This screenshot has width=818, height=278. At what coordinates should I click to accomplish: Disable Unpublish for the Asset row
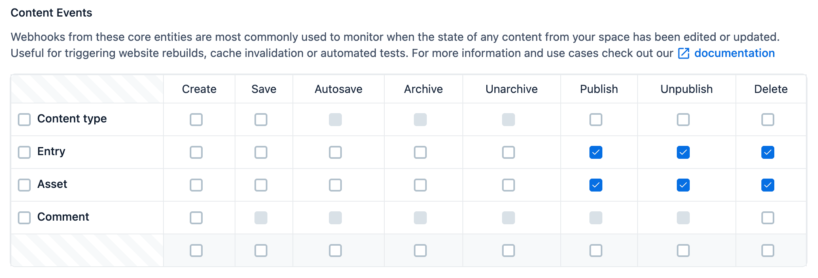683,185
